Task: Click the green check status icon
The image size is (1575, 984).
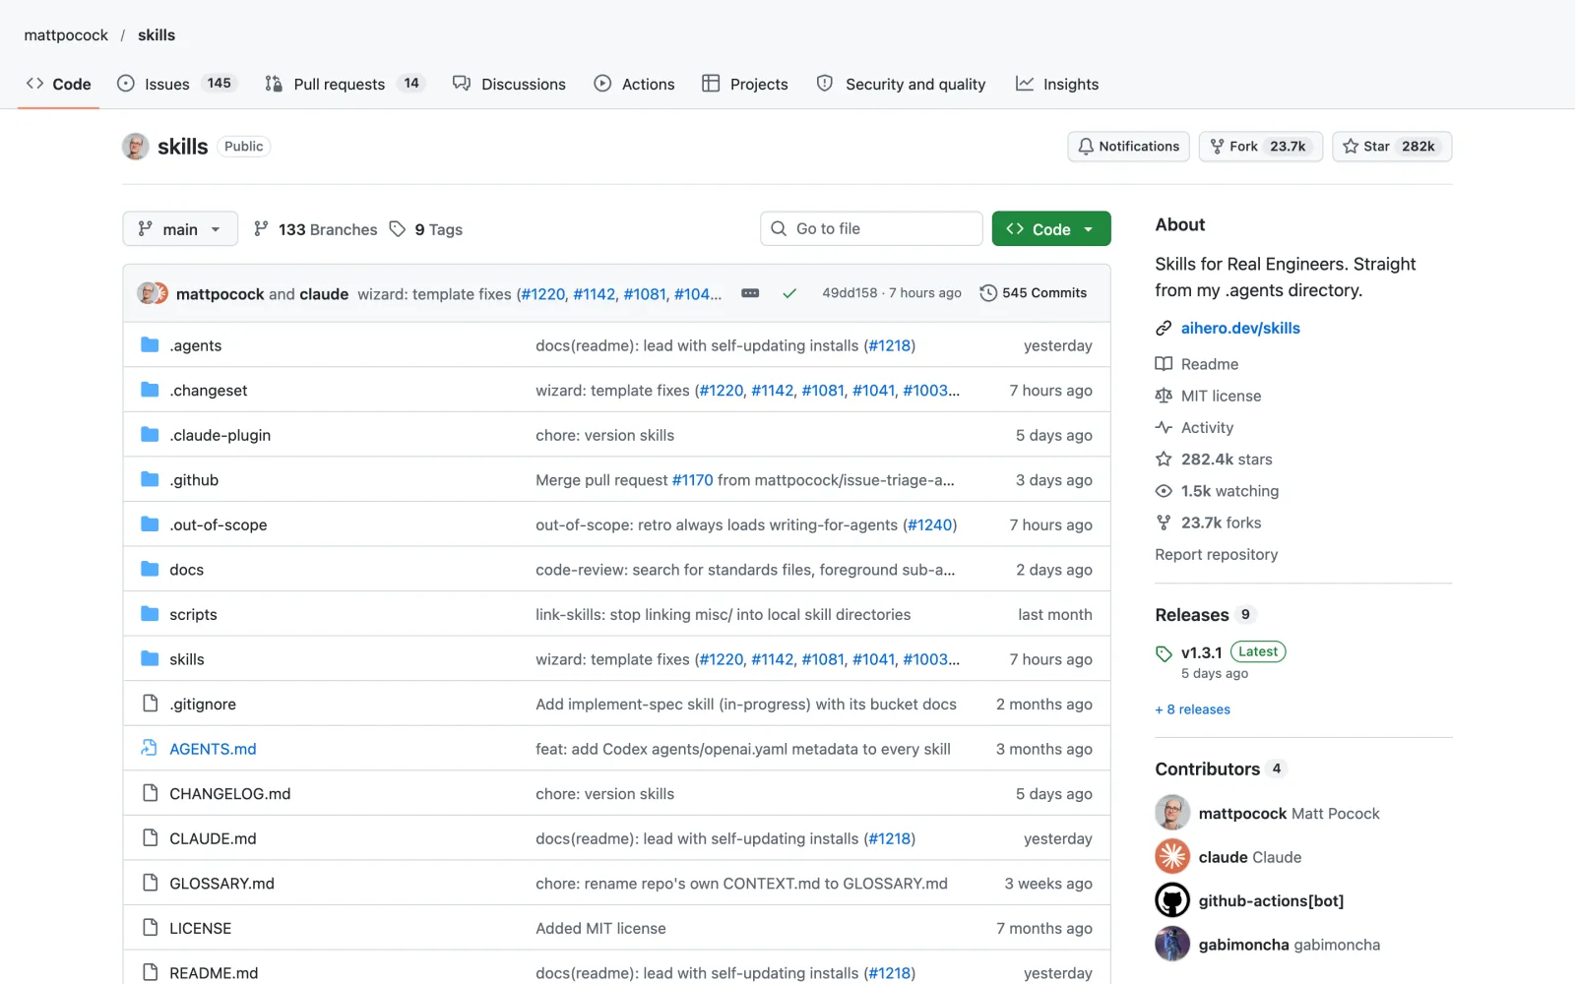Action: 789,293
